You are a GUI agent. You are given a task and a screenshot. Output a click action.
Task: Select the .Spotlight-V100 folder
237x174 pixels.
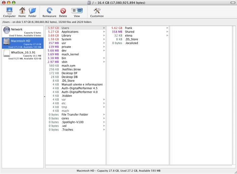[76, 122]
